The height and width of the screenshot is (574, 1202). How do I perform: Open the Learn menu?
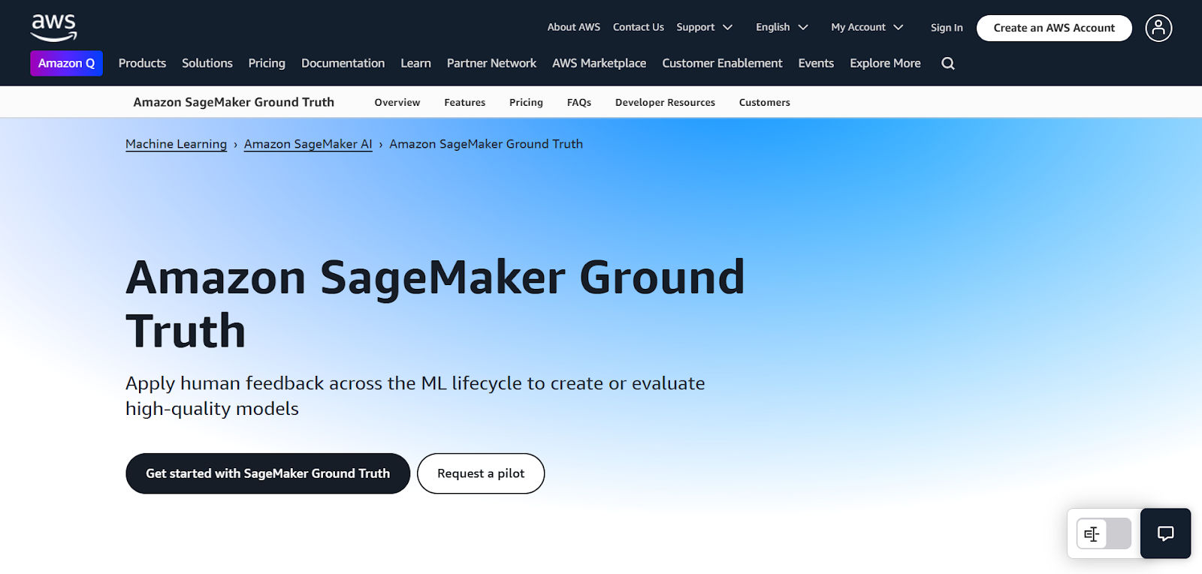pos(415,63)
